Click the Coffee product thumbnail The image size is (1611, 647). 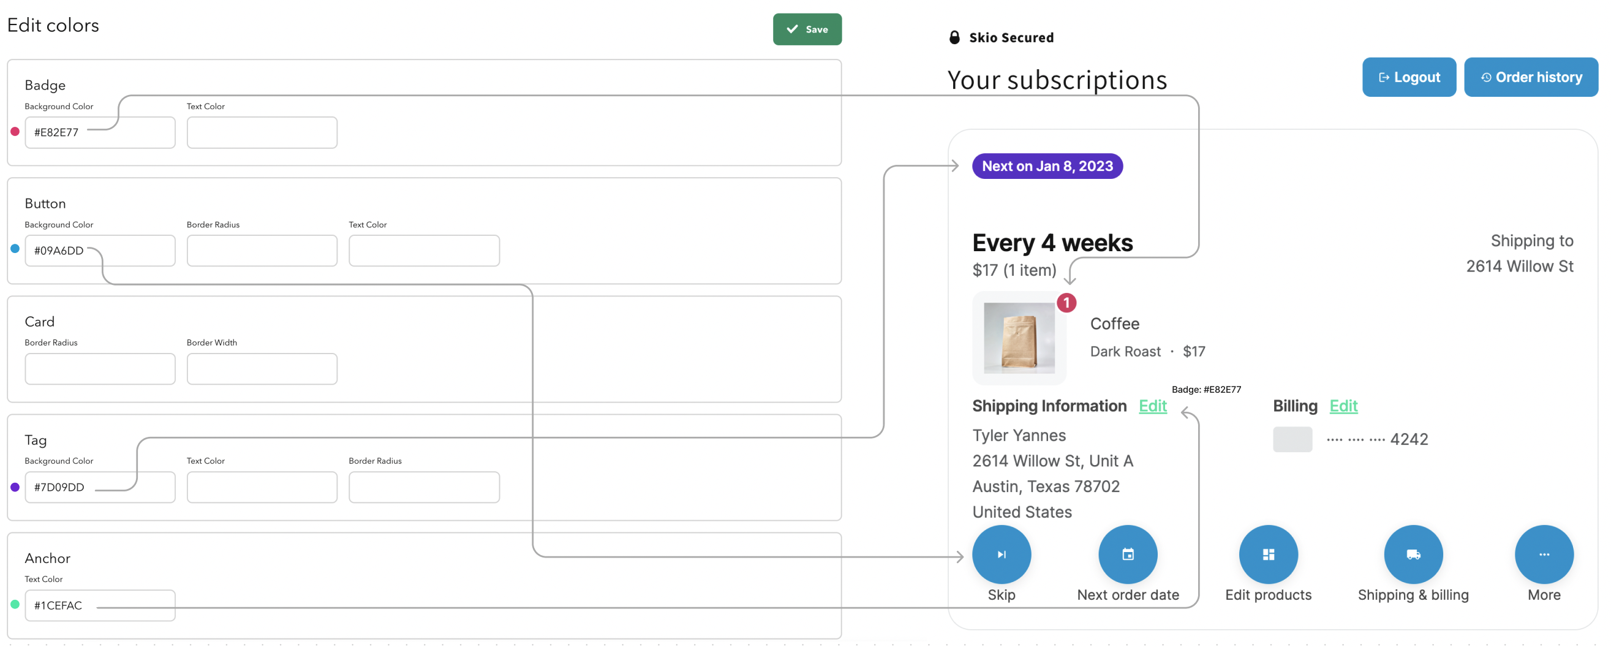tap(1019, 338)
